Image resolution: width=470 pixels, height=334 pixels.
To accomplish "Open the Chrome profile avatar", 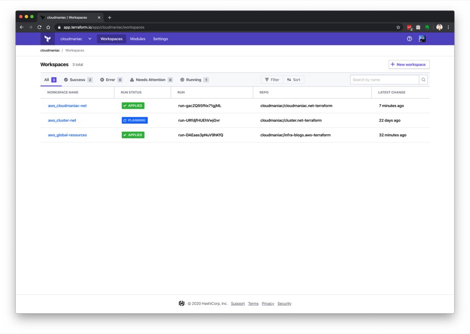I will coord(439,27).
